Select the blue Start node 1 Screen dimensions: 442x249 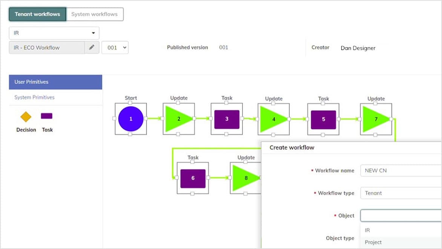click(130, 118)
